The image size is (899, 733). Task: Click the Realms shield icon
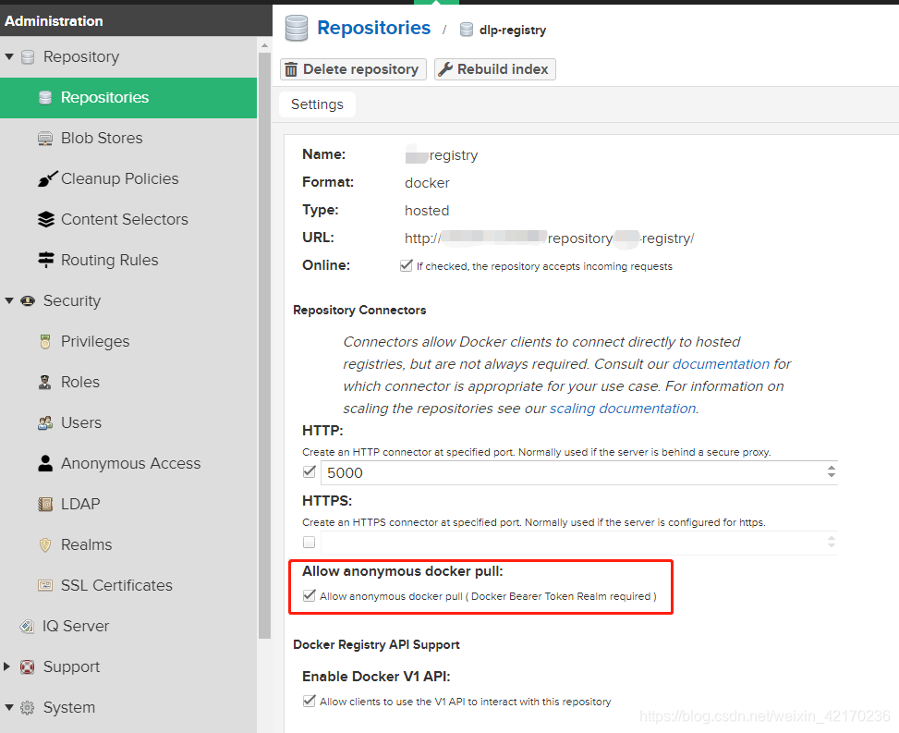click(x=45, y=544)
